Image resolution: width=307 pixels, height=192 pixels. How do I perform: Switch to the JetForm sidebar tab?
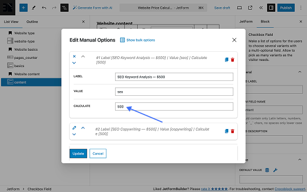246,22
